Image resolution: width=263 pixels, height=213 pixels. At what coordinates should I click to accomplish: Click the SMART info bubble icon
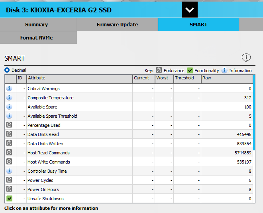click(246, 58)
